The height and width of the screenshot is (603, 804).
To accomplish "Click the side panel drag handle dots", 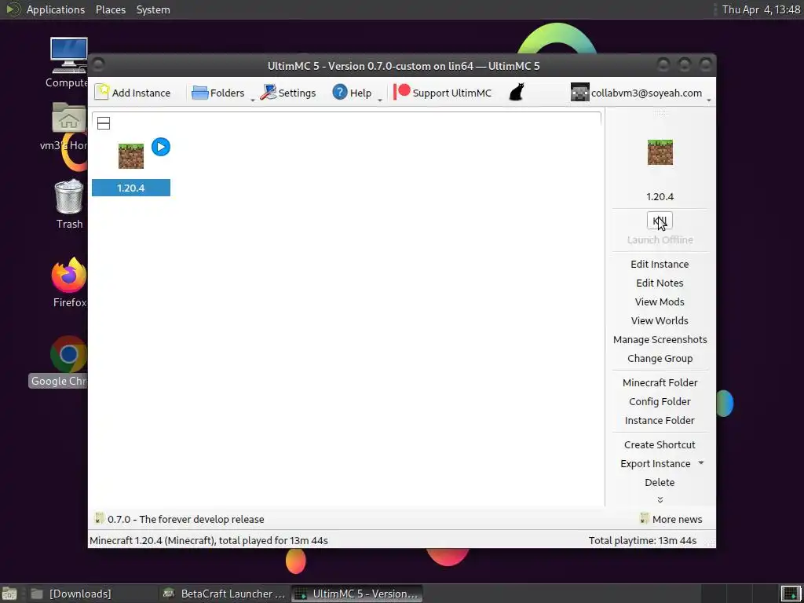I will click(x=660, y=111).
